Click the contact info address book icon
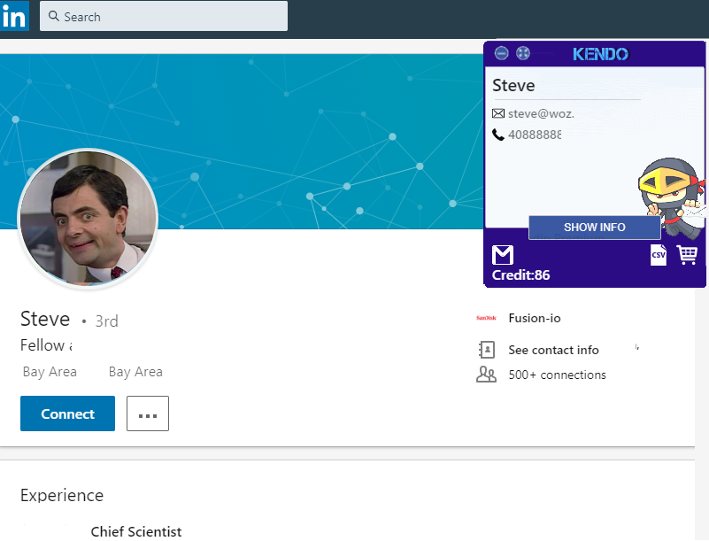 click(486, 350)
